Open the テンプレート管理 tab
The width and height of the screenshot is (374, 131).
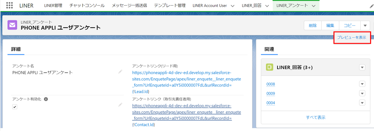(x=170, y=6)
